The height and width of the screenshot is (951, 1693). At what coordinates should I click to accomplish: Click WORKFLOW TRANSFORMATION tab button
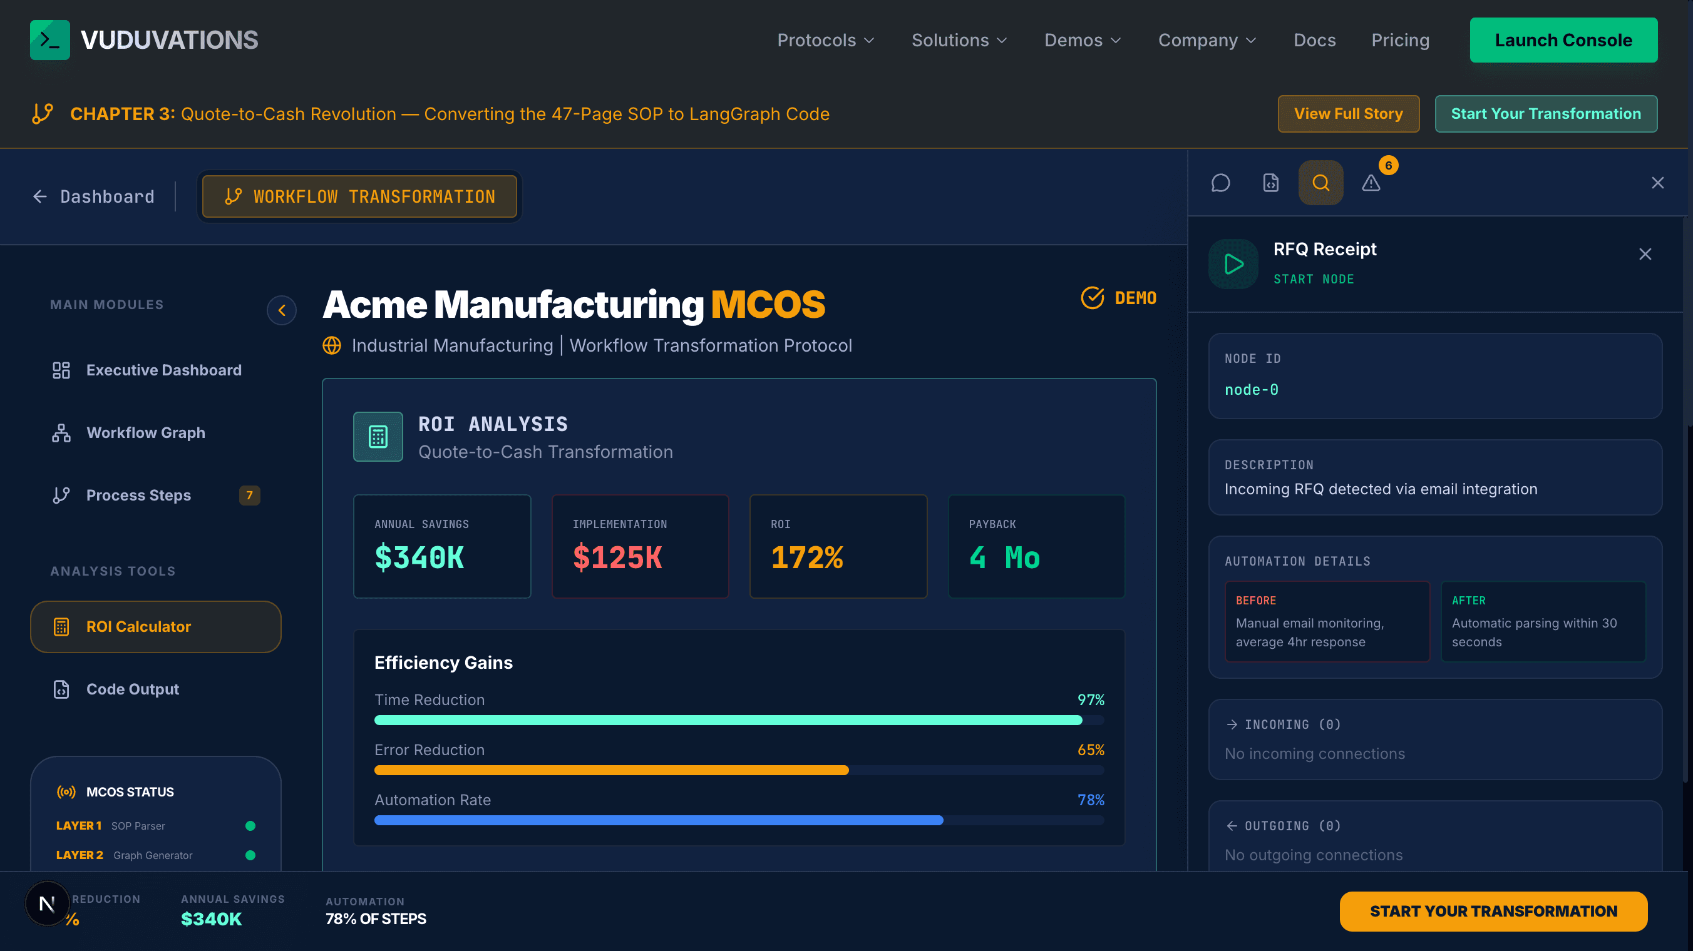pyautogui.click(x=359, y=196)
